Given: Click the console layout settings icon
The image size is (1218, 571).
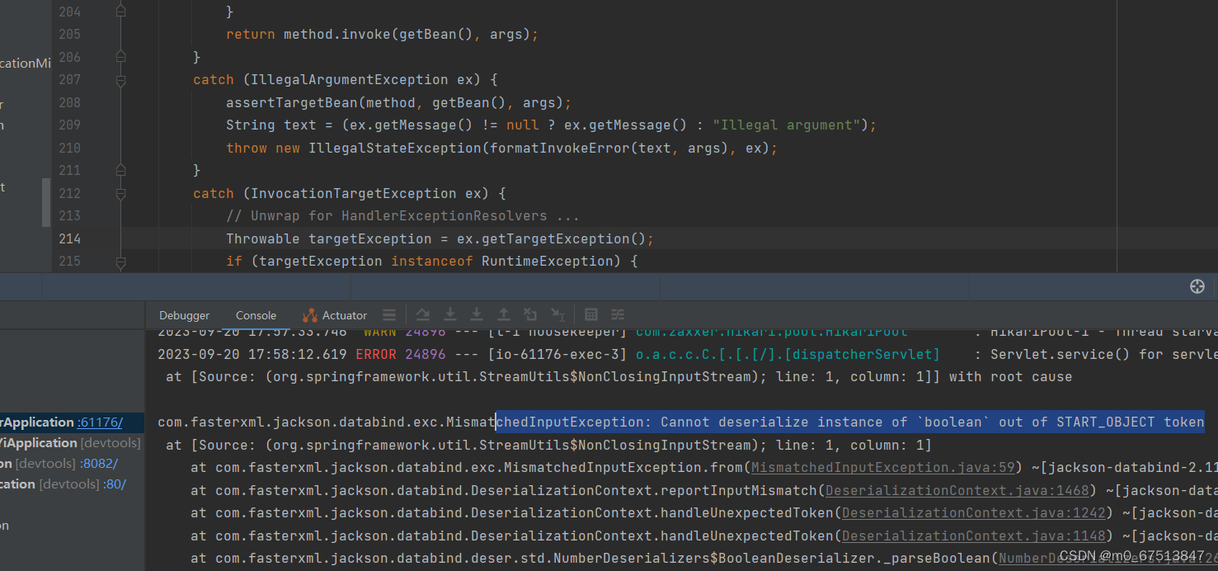Looking at the screenshot, I should pos(617,314).
